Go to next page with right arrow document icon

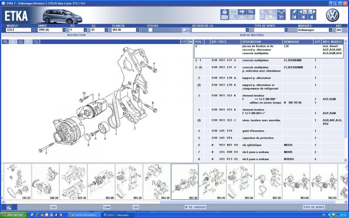312,12
